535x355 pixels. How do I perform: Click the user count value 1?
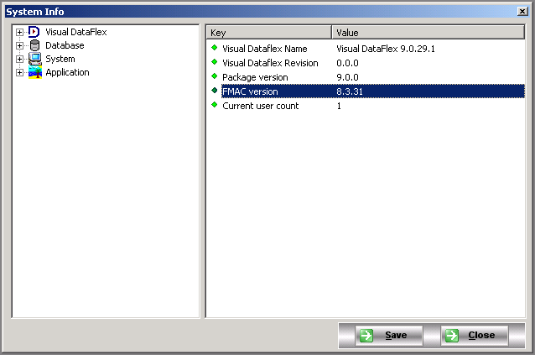339,106
